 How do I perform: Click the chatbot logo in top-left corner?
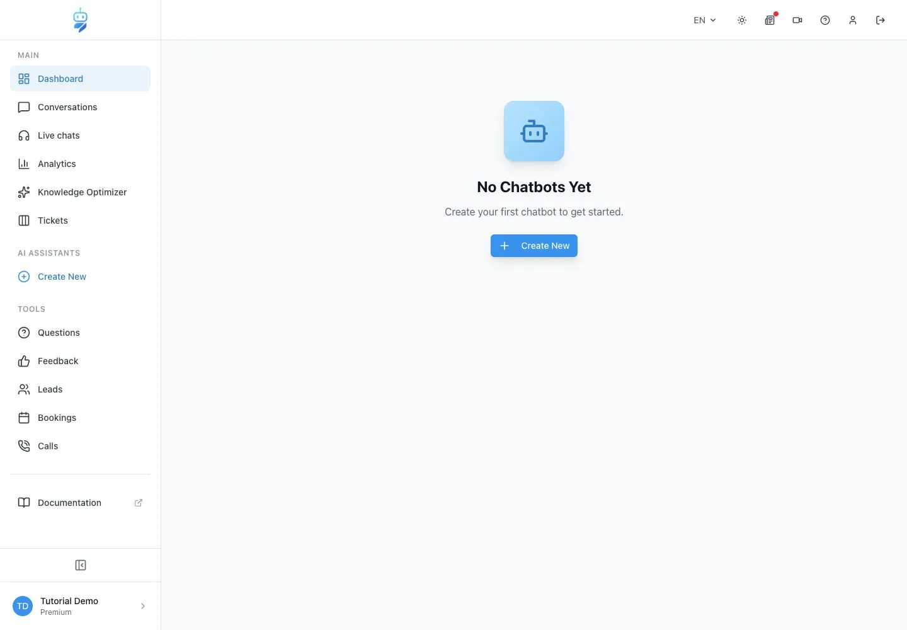(80, 20)
